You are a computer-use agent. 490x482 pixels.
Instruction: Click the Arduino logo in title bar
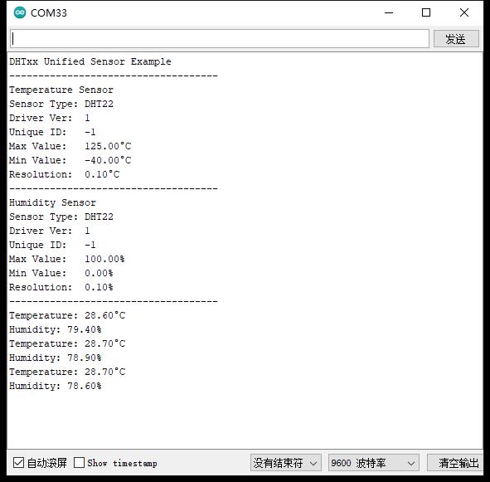click(20, 12)
